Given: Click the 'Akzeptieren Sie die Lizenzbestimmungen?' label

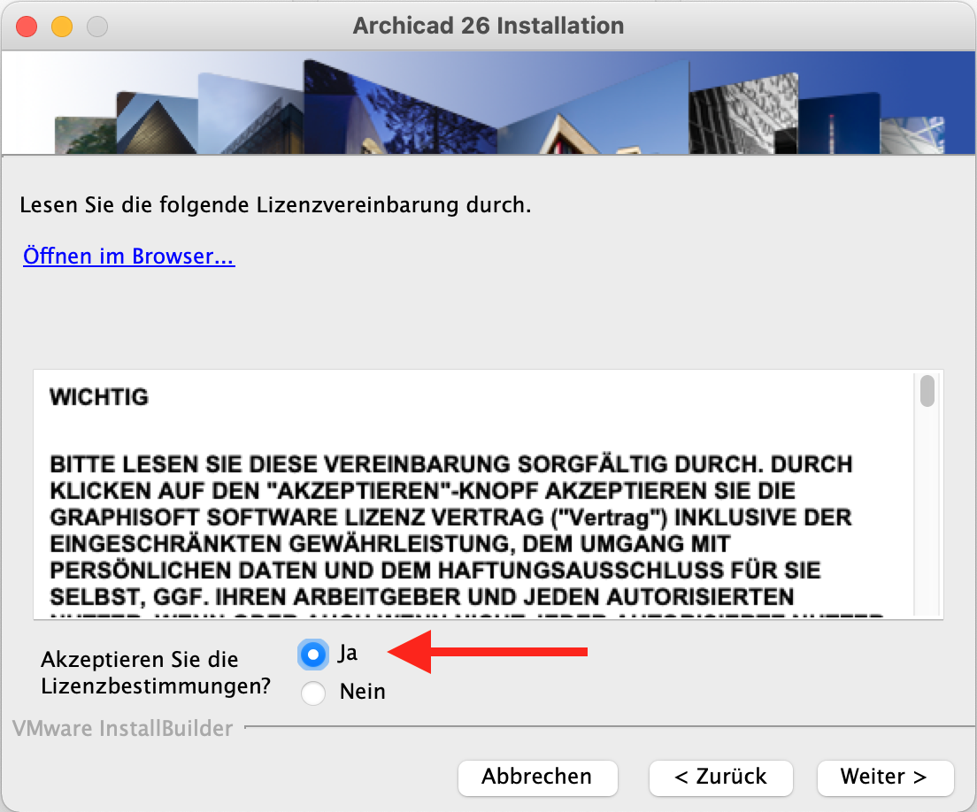Looking at the screenshot, I should 156,672.
